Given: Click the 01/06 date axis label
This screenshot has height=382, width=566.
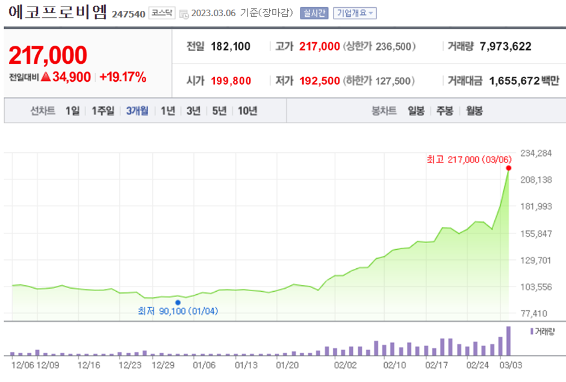Looking at the screenshot, I should point(204,365).
